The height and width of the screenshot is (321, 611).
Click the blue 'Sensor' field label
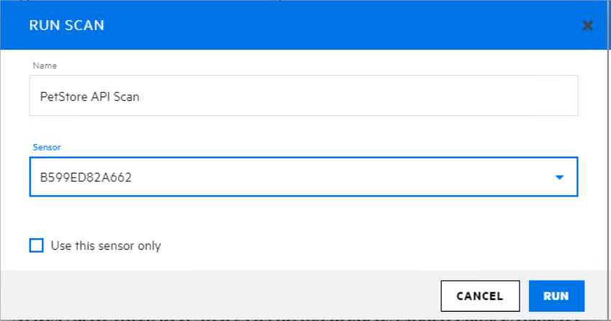click(47, 147)
